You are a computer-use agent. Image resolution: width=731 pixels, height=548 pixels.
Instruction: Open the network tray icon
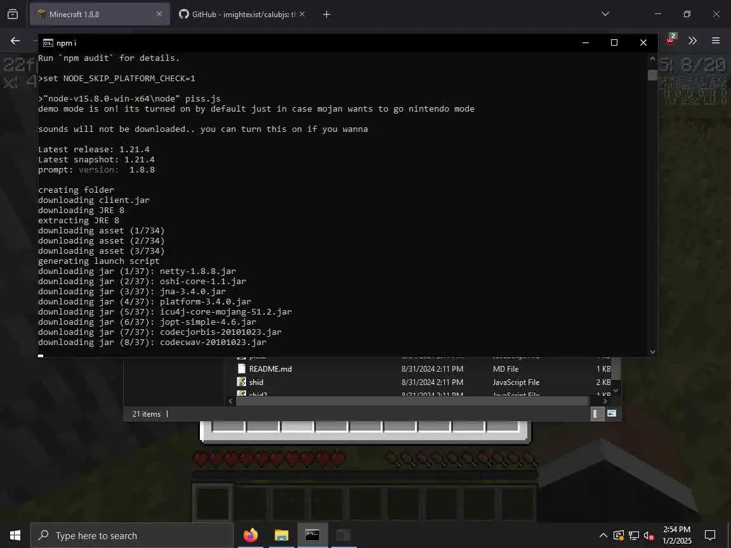(x=634, y=535)
